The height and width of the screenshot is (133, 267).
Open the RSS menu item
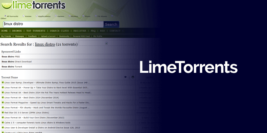click(102, 31)
